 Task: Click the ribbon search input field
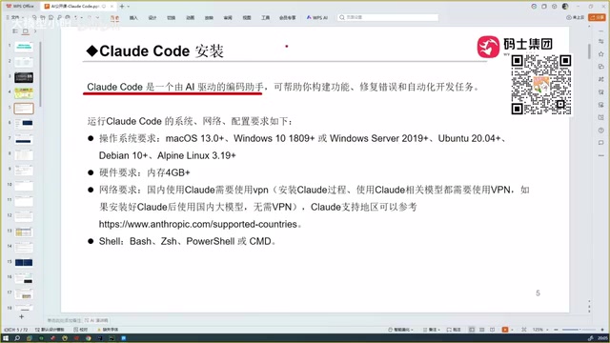(x=388, y=17)
